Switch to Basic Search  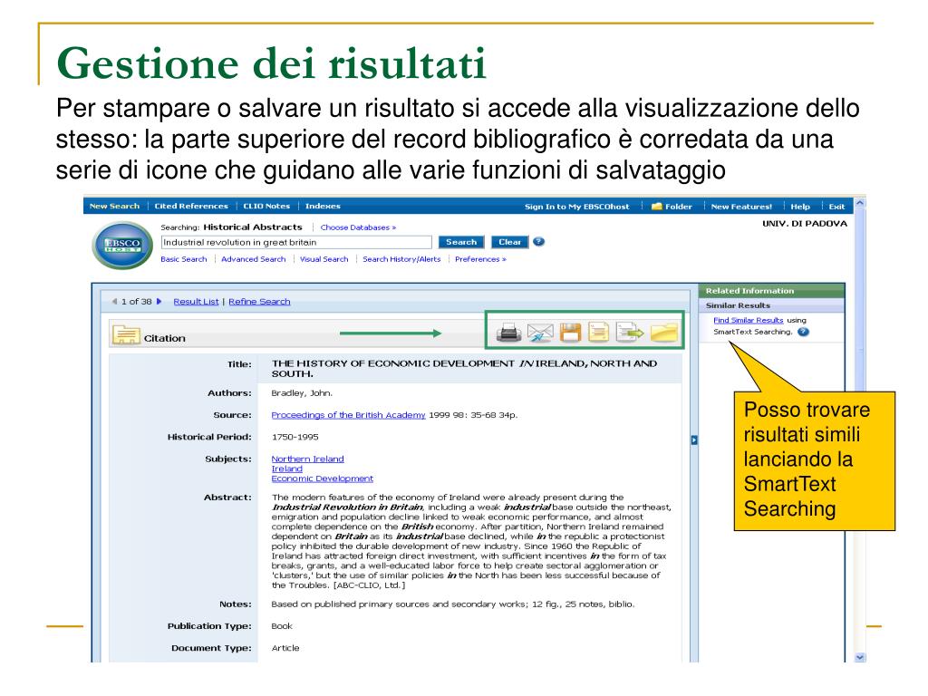(x=183, y=259)
